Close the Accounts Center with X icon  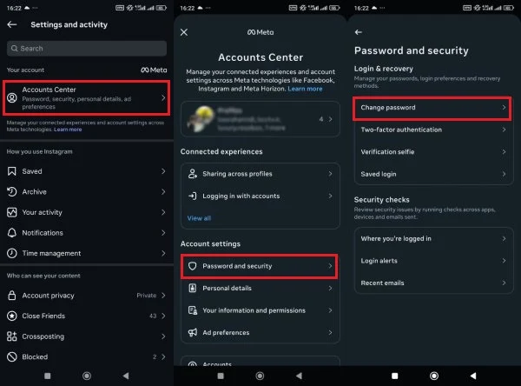184,32
